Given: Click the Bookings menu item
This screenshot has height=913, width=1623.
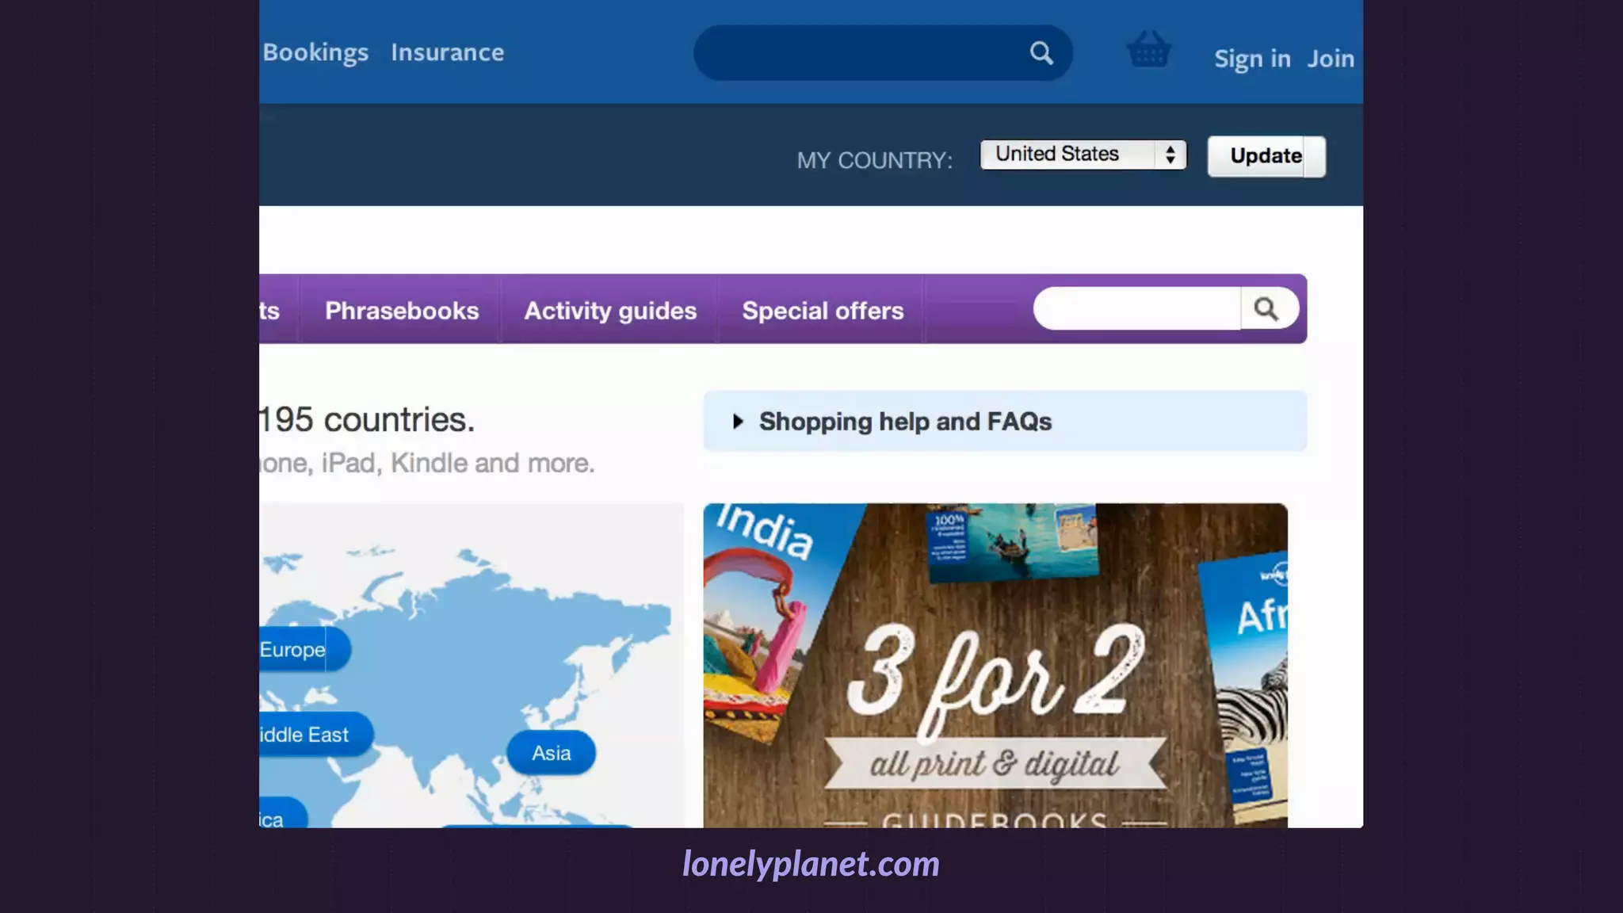Looking at the screenshot, I should coord(315,52).
